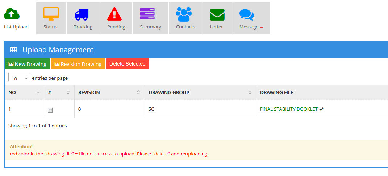
Task: Click the New Drawing button
Action: pyautogui.click(x=27, y=64)
